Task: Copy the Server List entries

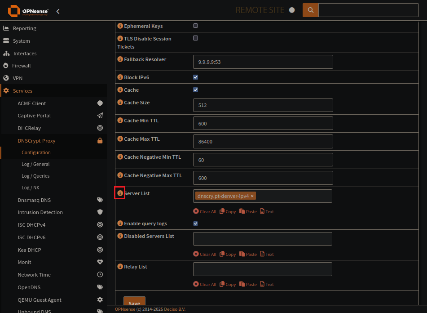Action: (228, 211)
